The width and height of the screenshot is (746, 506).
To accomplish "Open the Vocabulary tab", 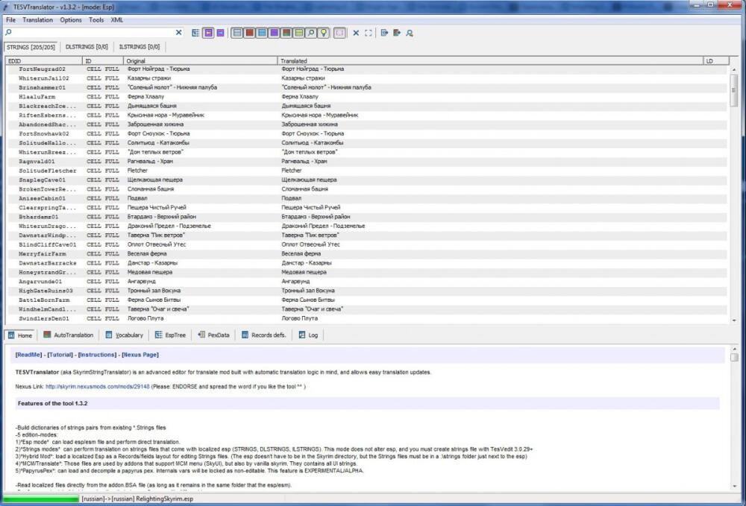I will [x=124, y=335].
